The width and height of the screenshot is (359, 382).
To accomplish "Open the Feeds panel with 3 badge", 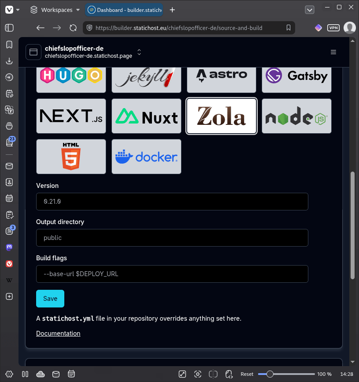I will [x=10, y=230].
